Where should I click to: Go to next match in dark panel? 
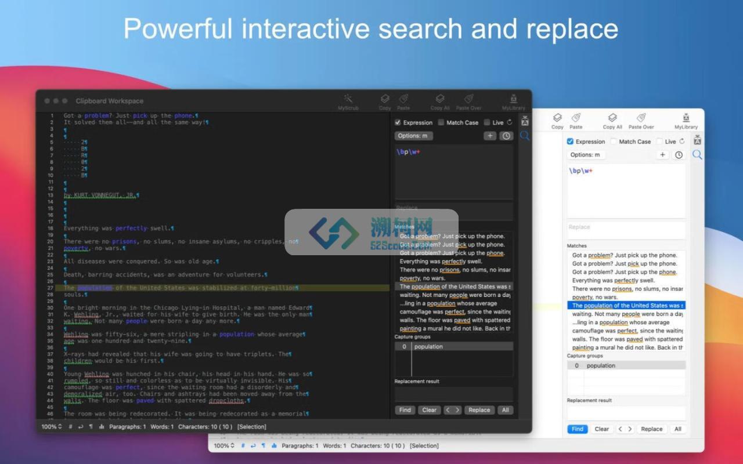(457, 410)
